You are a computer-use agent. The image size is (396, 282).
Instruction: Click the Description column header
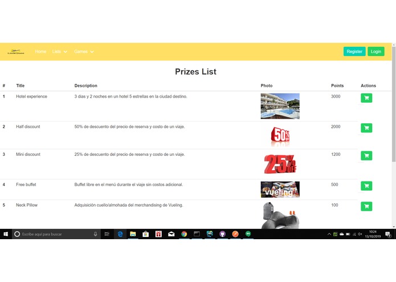(85, 86)
